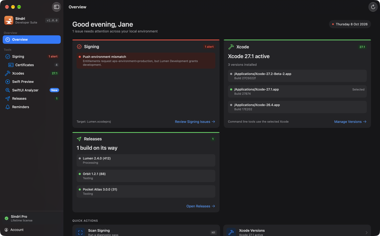Click the Releases card paper plane icon

79,139
